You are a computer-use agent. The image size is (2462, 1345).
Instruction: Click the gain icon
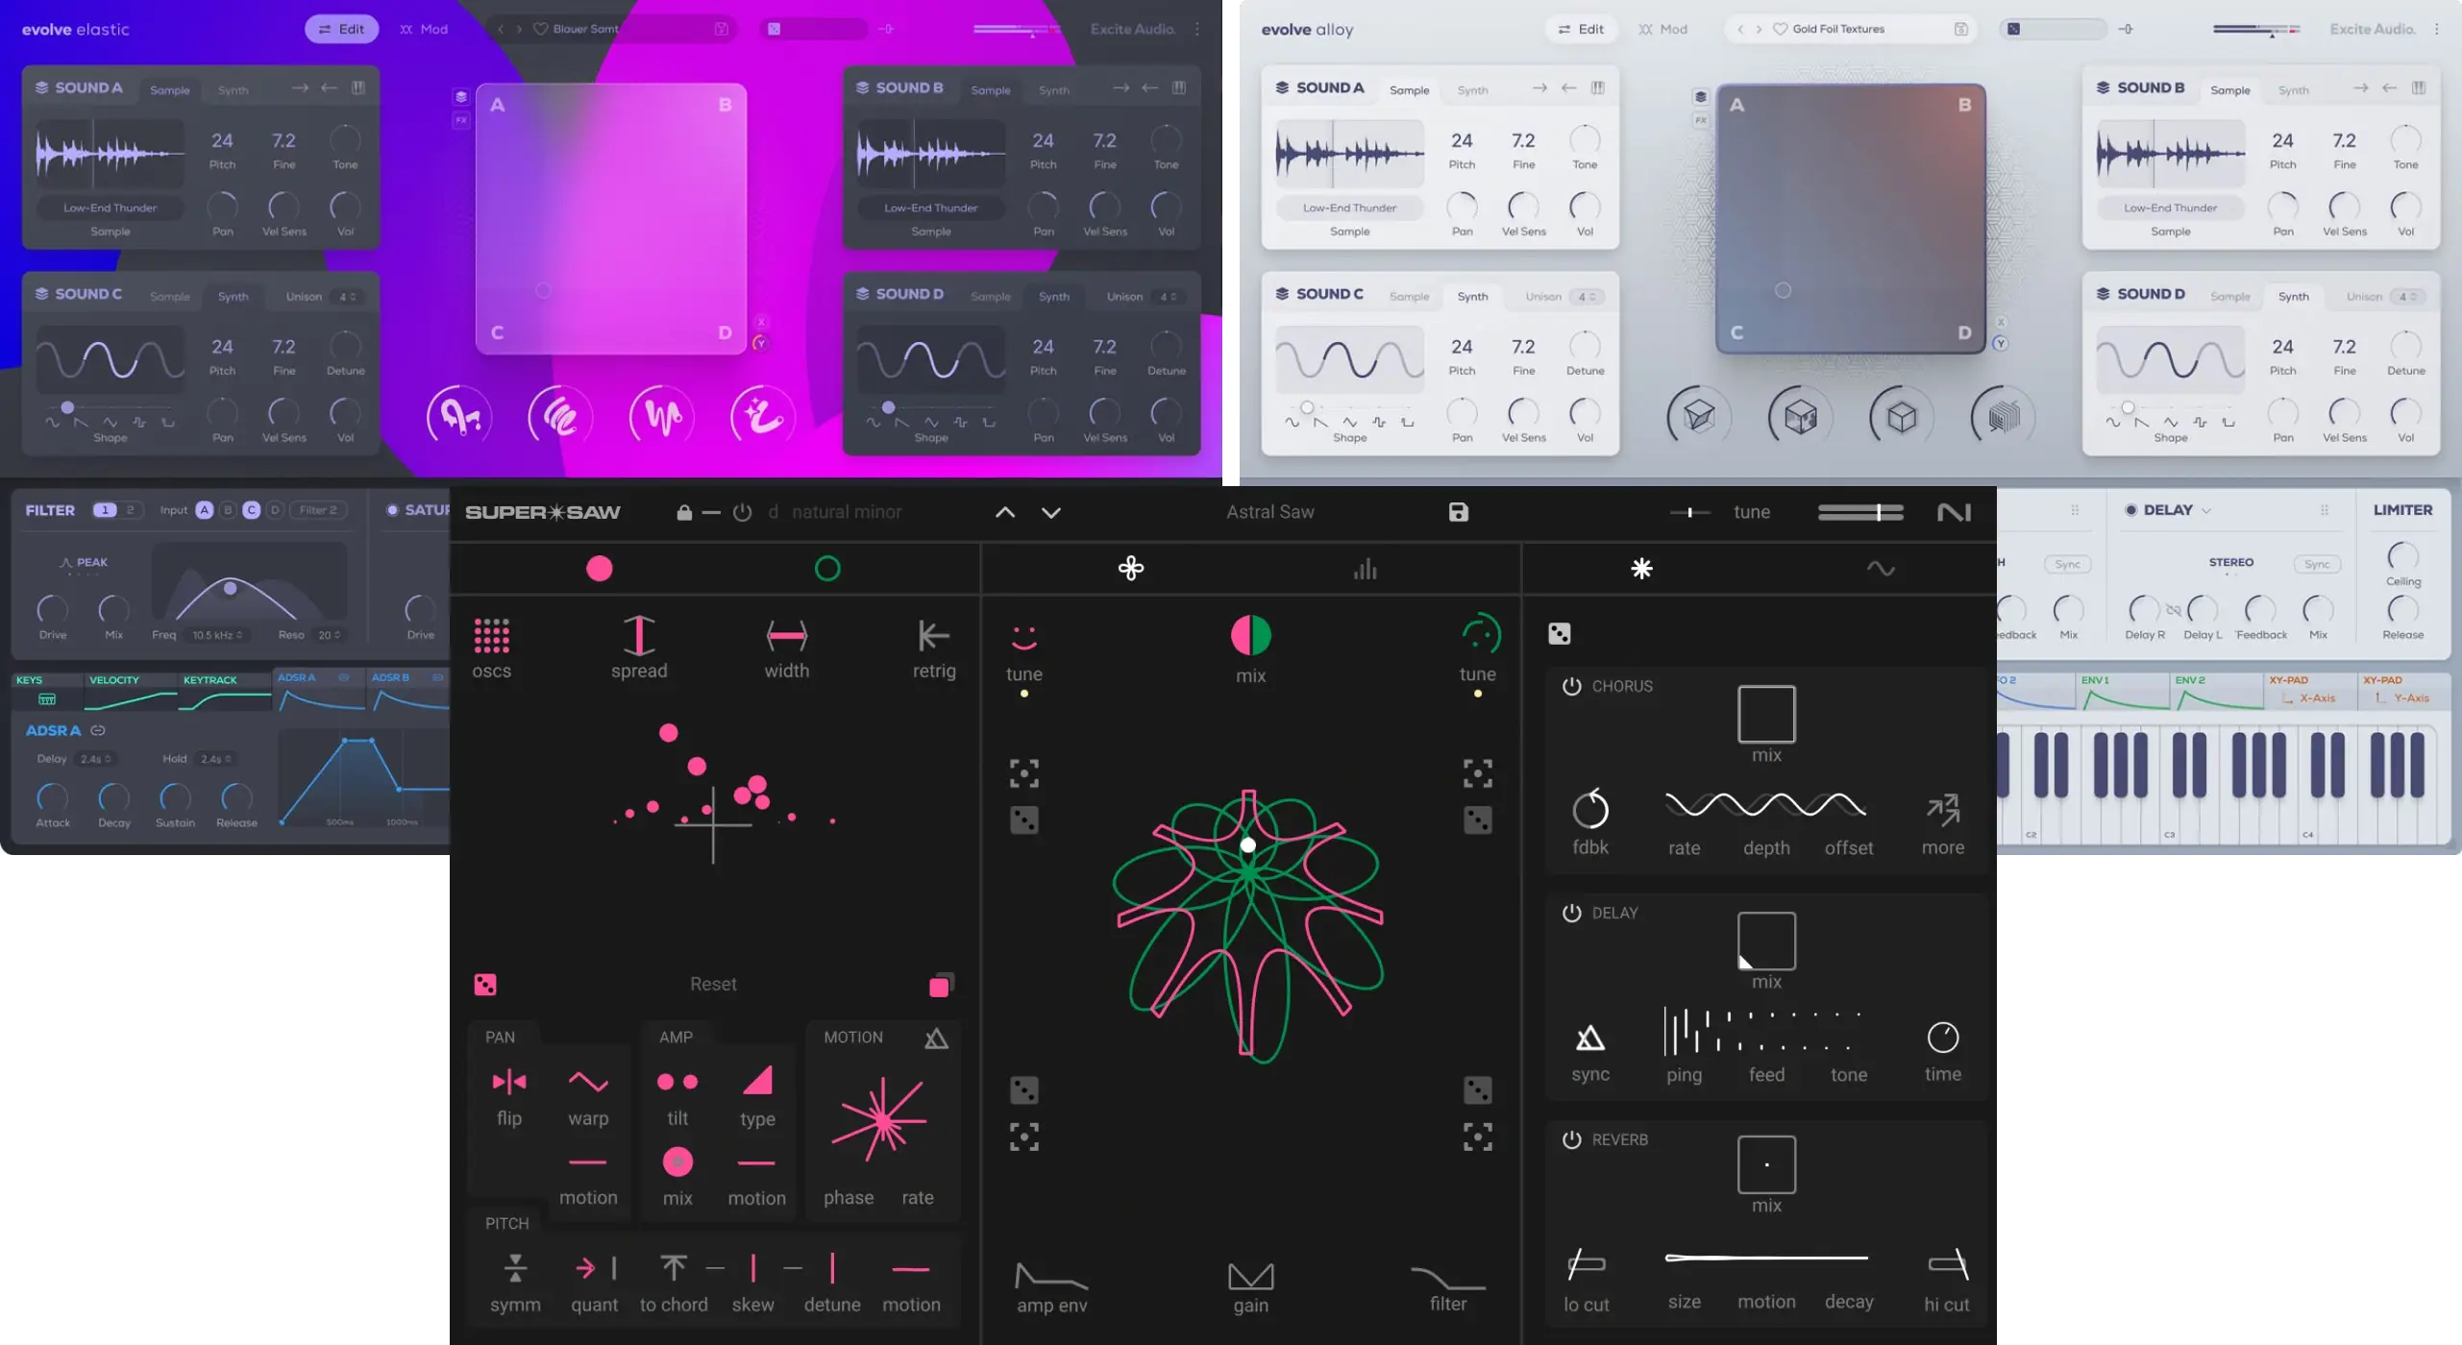pyautogui.click(x=1250, y=1276)
